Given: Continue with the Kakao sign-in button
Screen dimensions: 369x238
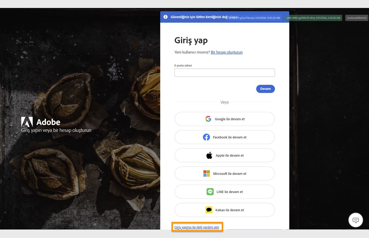Looking at the screenshot, I should [225, 210].
